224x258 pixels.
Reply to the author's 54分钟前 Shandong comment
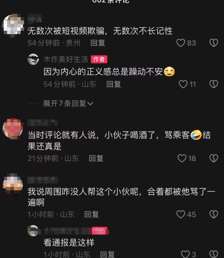[114, 84]
